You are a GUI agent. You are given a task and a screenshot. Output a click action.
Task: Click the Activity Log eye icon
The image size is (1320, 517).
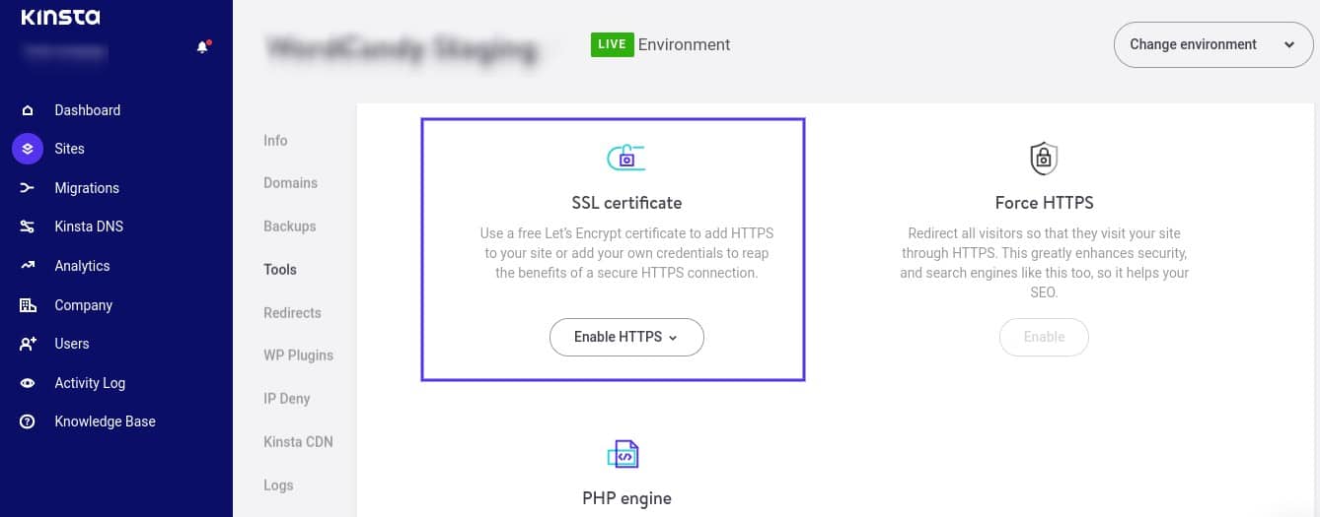pos(28,383)
